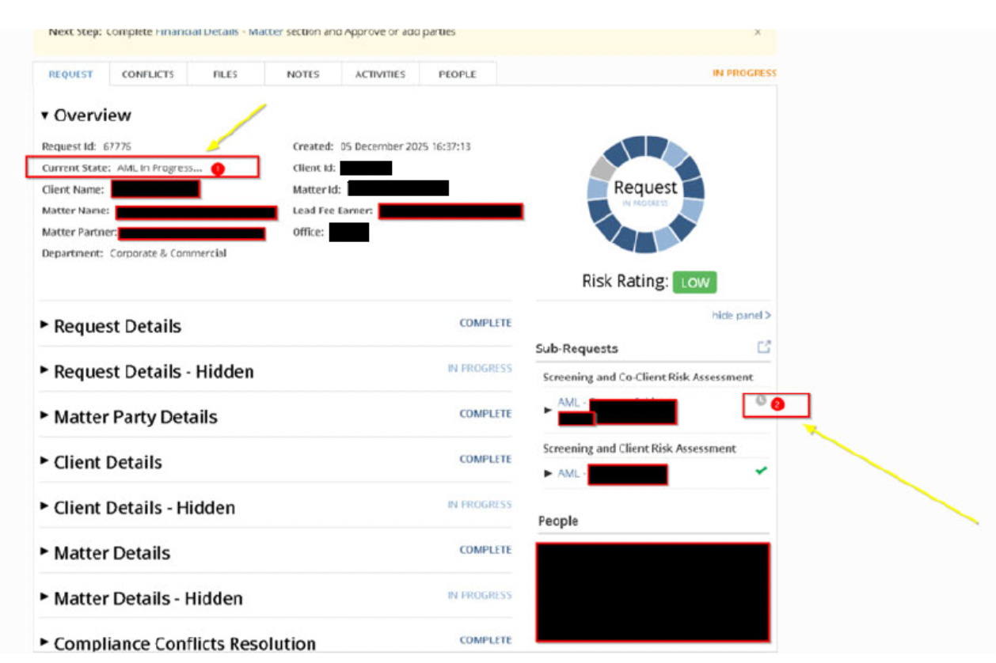Switch to the Conflicts tab

pyautogui.click(x=147, y=74)
